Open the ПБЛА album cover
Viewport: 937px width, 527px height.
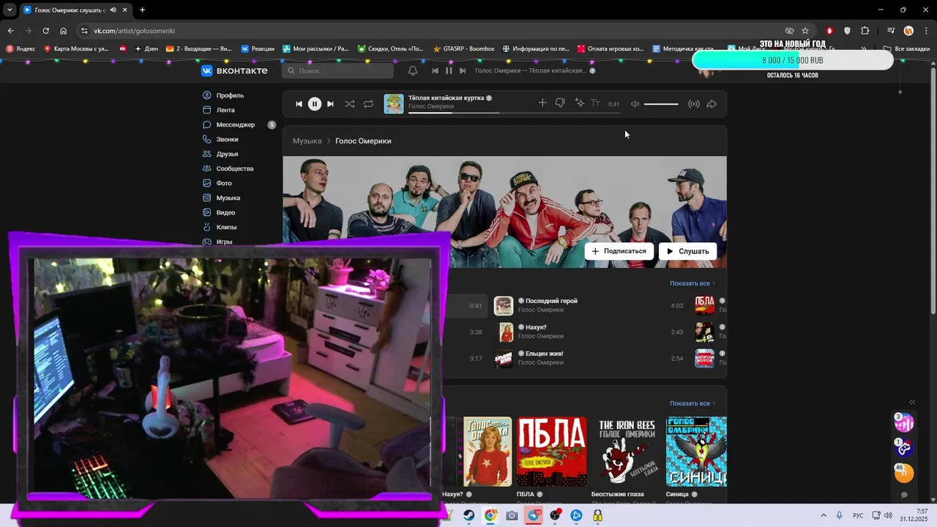pyautogui.click(x=552, y=452)
